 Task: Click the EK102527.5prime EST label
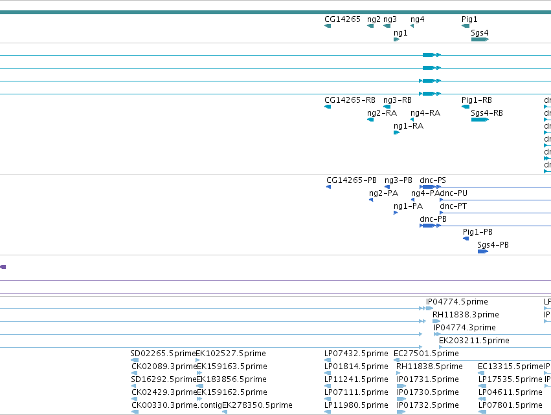231,354
